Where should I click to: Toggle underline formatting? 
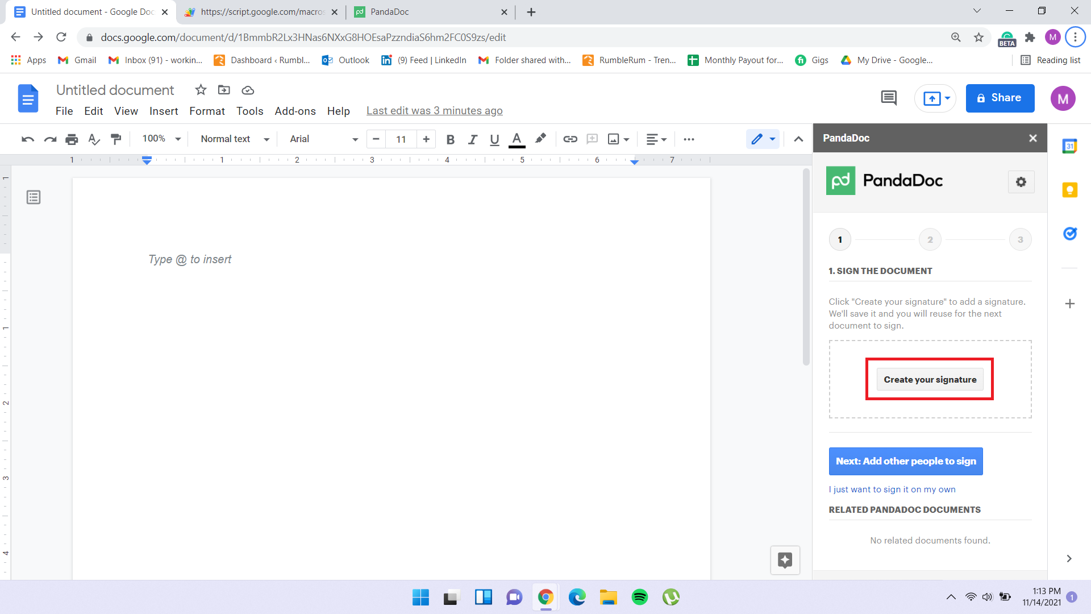(494, 139)
